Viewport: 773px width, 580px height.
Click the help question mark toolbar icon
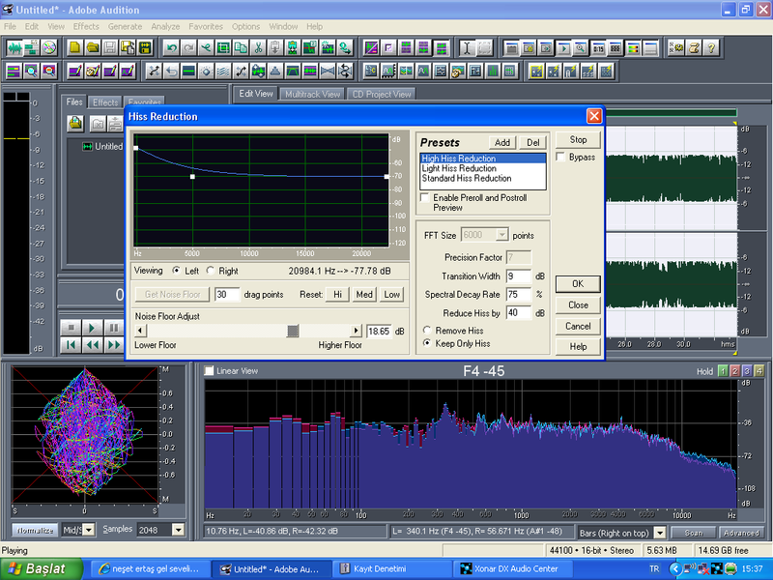tap(711, 47)
